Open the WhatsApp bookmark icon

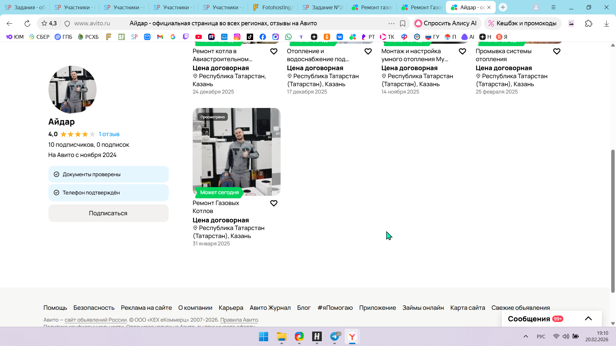288,37
